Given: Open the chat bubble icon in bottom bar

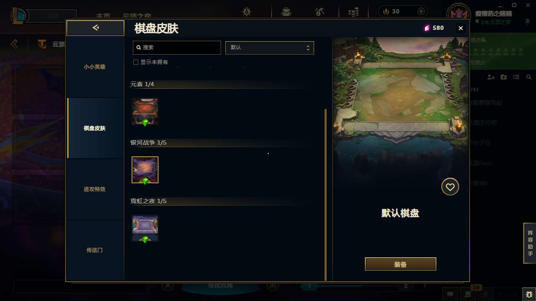Looking at the screenshot, I should [x=450, y=294].
